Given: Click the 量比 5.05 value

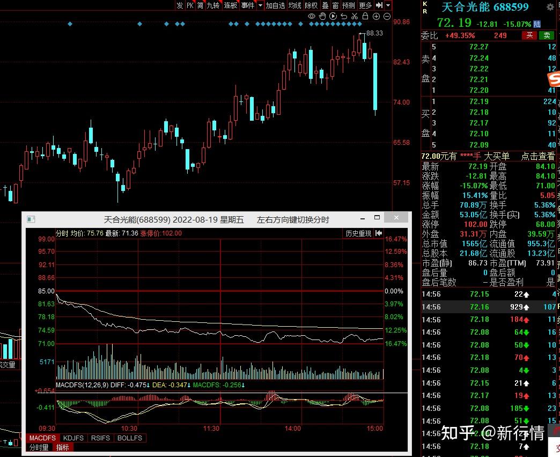Looking at the screenshot, I should coord(548,196).
